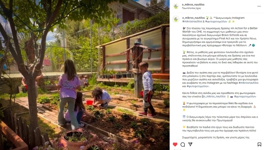The width and height of the screenshot is (264, 150).
Task: Open o_mikros_nautilos avatar in post header
Action: click(176, 6)
